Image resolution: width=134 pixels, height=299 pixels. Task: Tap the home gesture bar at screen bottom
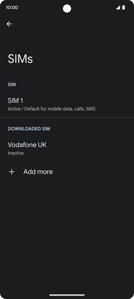pos(67,295)
